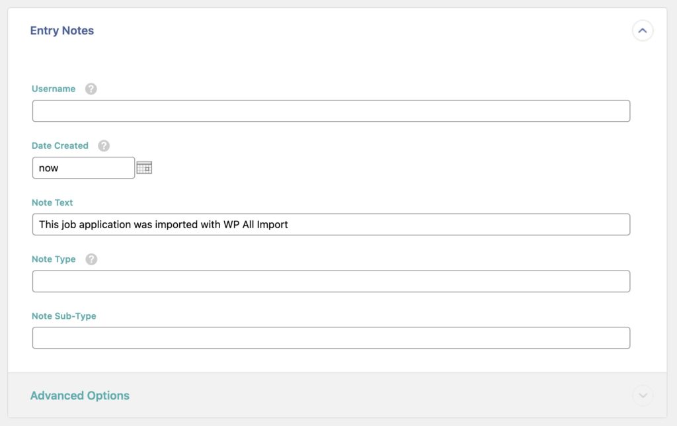Click the question mark icon beside Username
Image resolution: width=677 pixels, height=426 pixels.
91,88
